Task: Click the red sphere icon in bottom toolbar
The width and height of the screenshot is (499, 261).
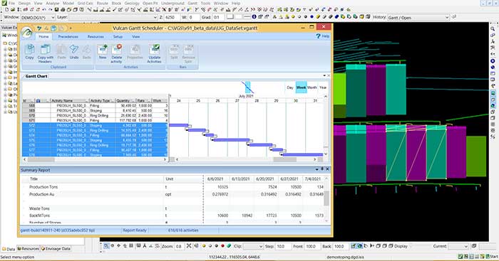Action: pyautogui.click(x=222, y=246)
